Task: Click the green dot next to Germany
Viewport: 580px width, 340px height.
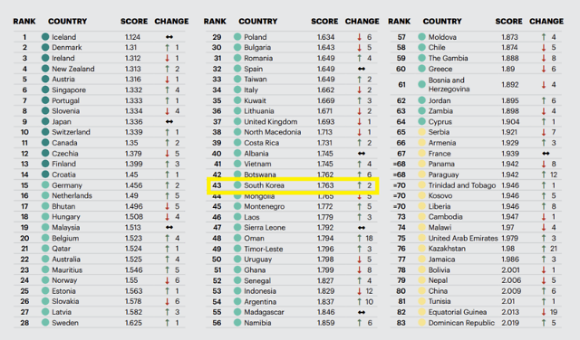Action: [x=45, y=185]
